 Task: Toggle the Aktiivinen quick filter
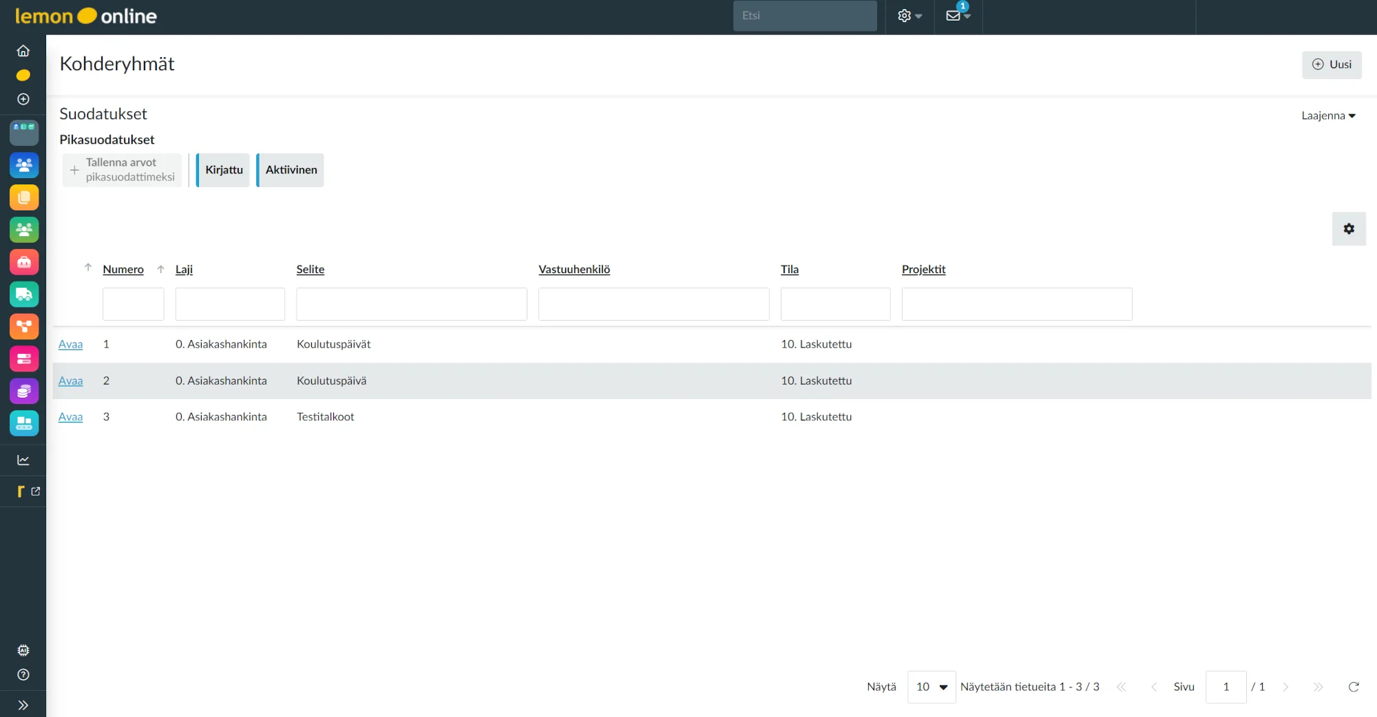[x=291, y=170]
